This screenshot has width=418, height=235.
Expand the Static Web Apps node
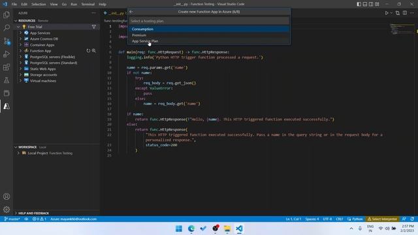click(20, 69)
